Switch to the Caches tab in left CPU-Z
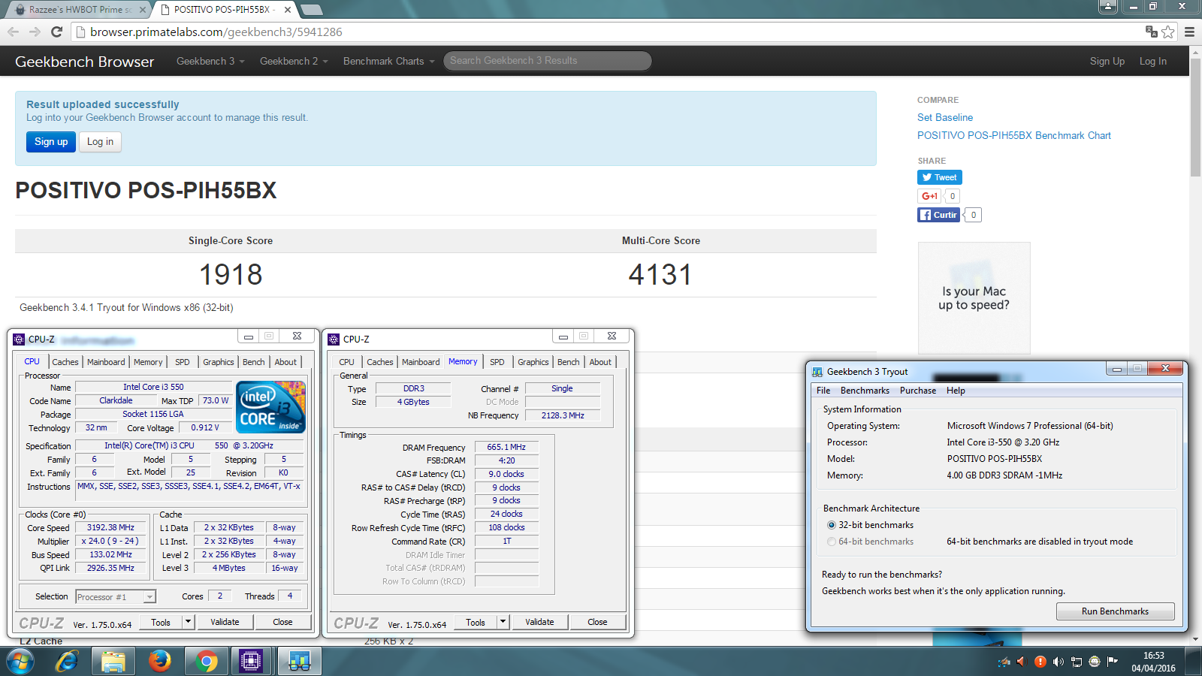The height and width of the screenshot is (676, 1202). point(65,362)
